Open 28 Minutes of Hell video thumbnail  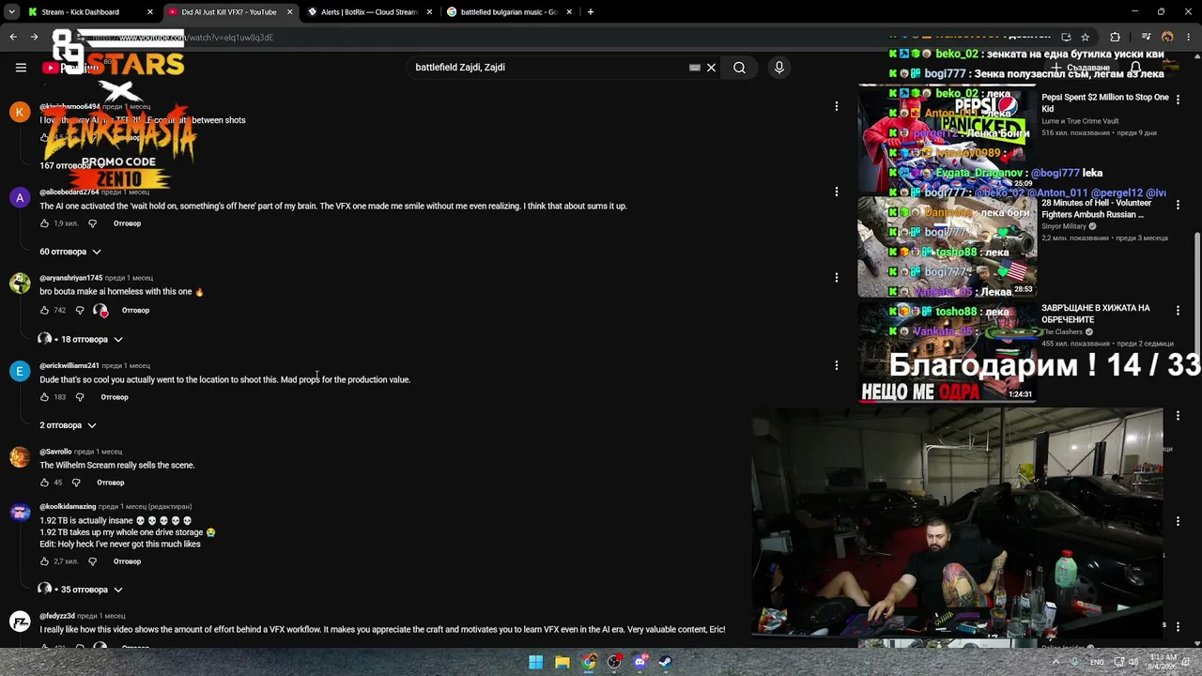coord(948,246)
